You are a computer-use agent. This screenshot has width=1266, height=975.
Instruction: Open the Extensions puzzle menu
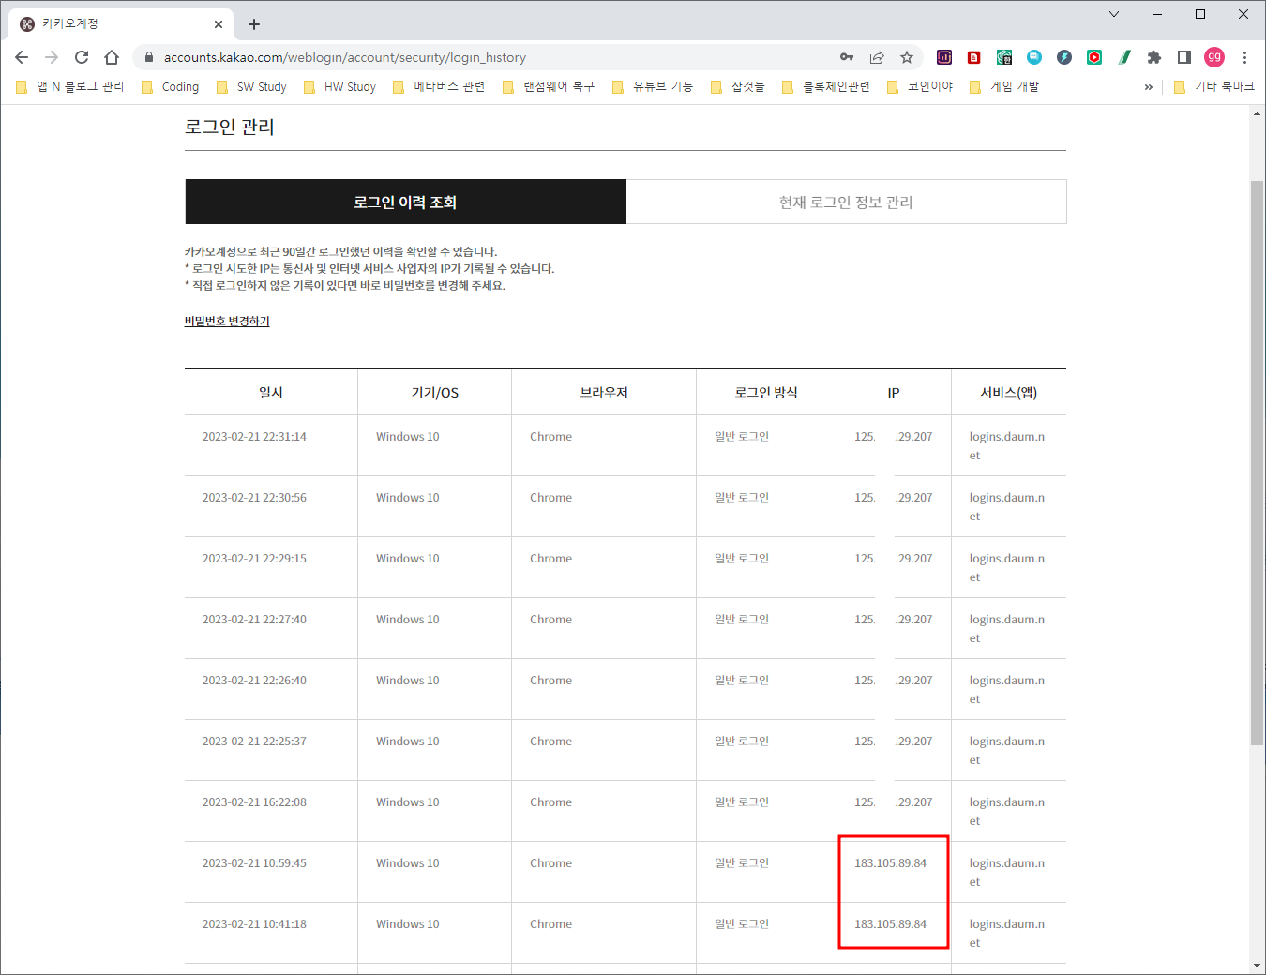click(1154, 57)
